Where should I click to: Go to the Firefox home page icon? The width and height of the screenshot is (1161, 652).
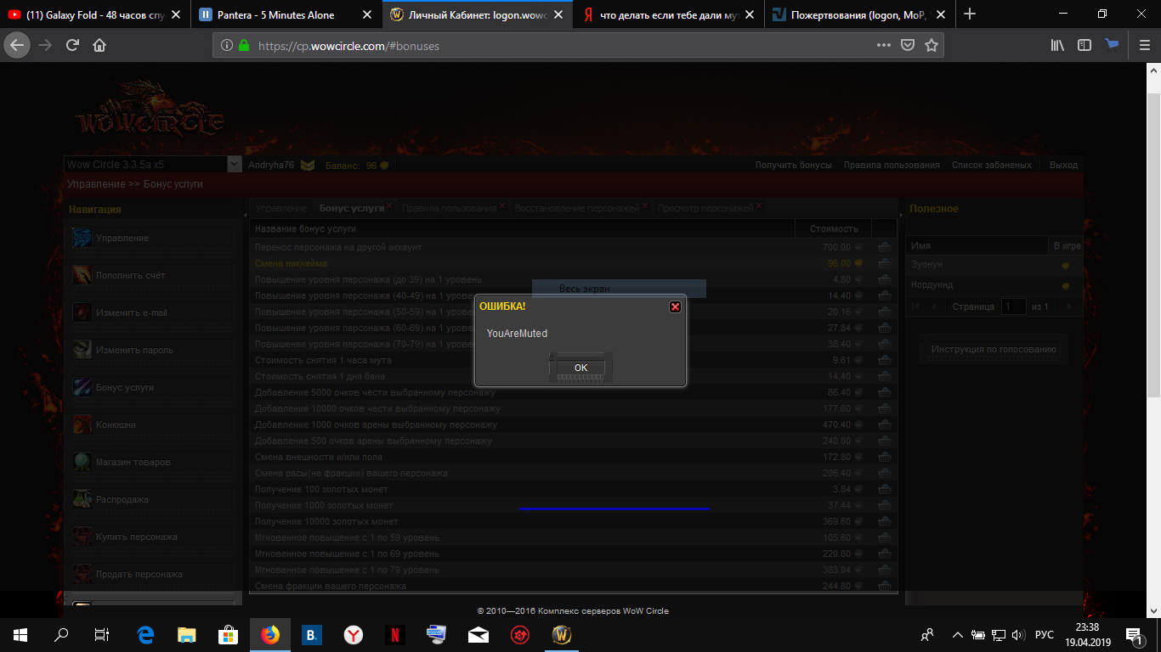pos(99,46)
